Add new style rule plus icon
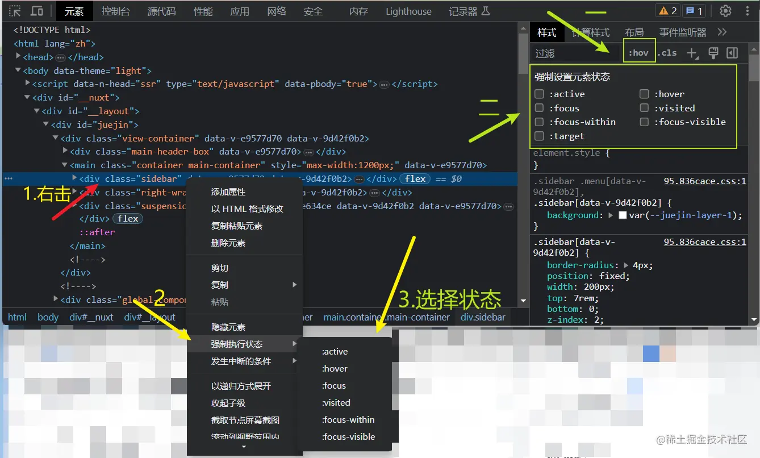 (692, 53)
